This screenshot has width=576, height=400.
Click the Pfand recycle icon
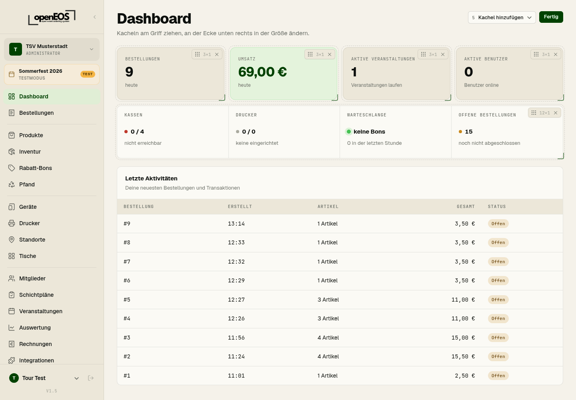[x=12, y=184]
